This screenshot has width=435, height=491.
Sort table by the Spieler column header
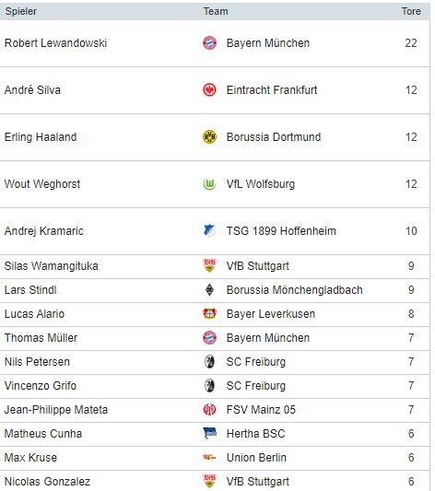point(21,11)
